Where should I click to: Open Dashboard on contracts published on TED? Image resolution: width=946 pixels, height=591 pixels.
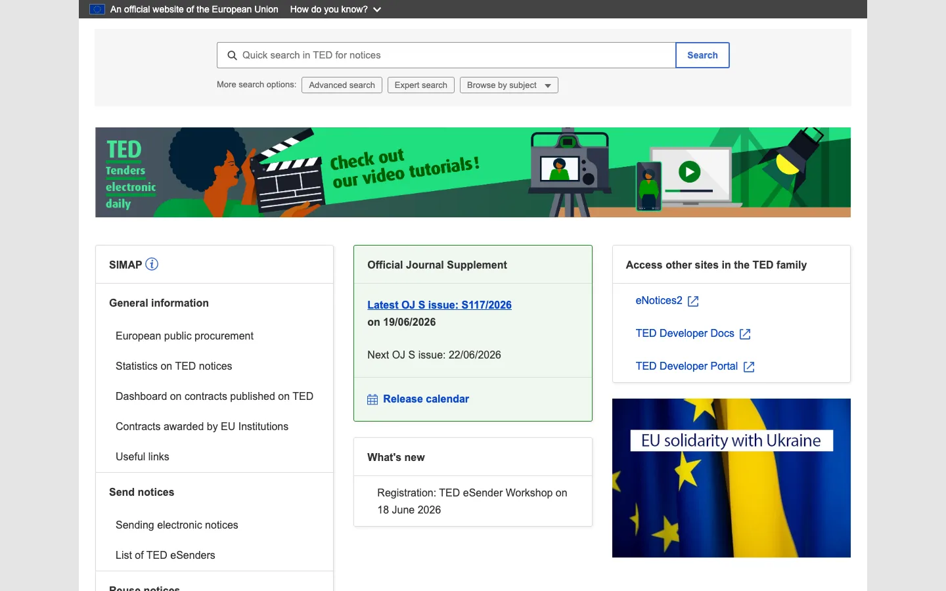tap(214, 396)
